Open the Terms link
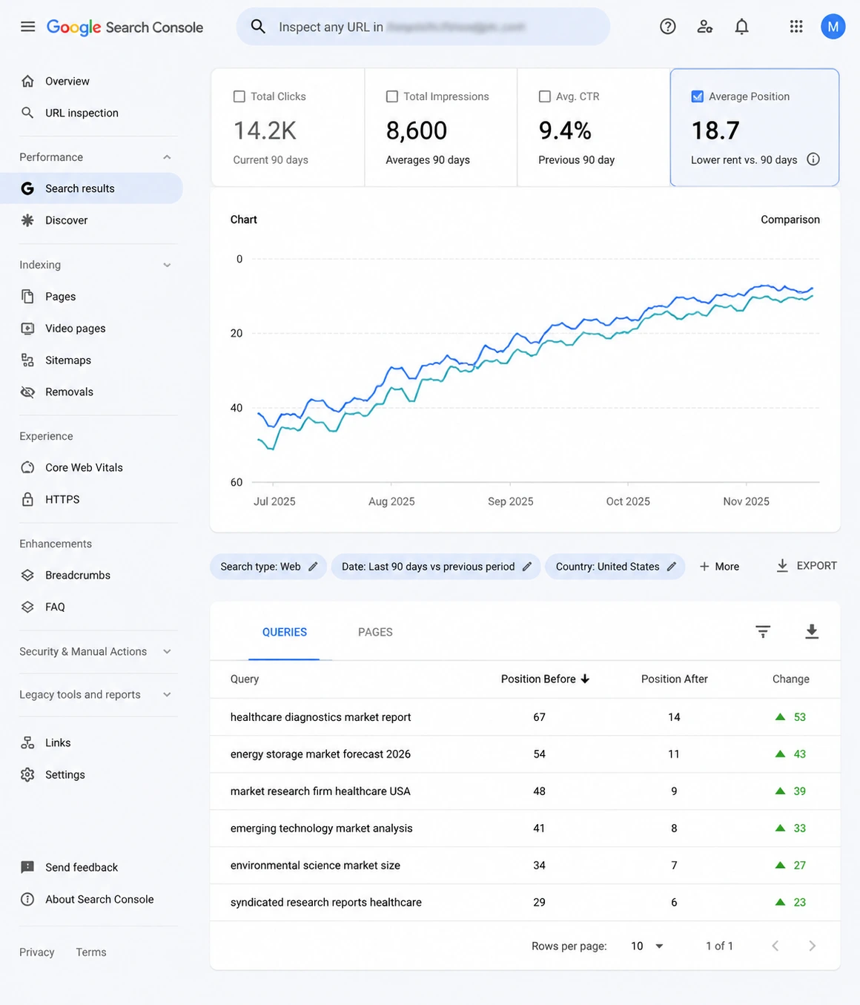 (x=91, y=952)
